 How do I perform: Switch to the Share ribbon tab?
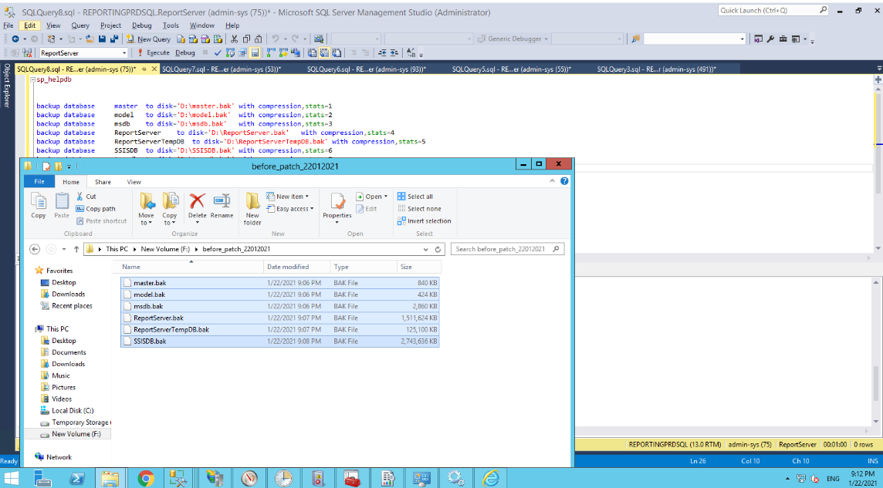(x=103, y=182)
